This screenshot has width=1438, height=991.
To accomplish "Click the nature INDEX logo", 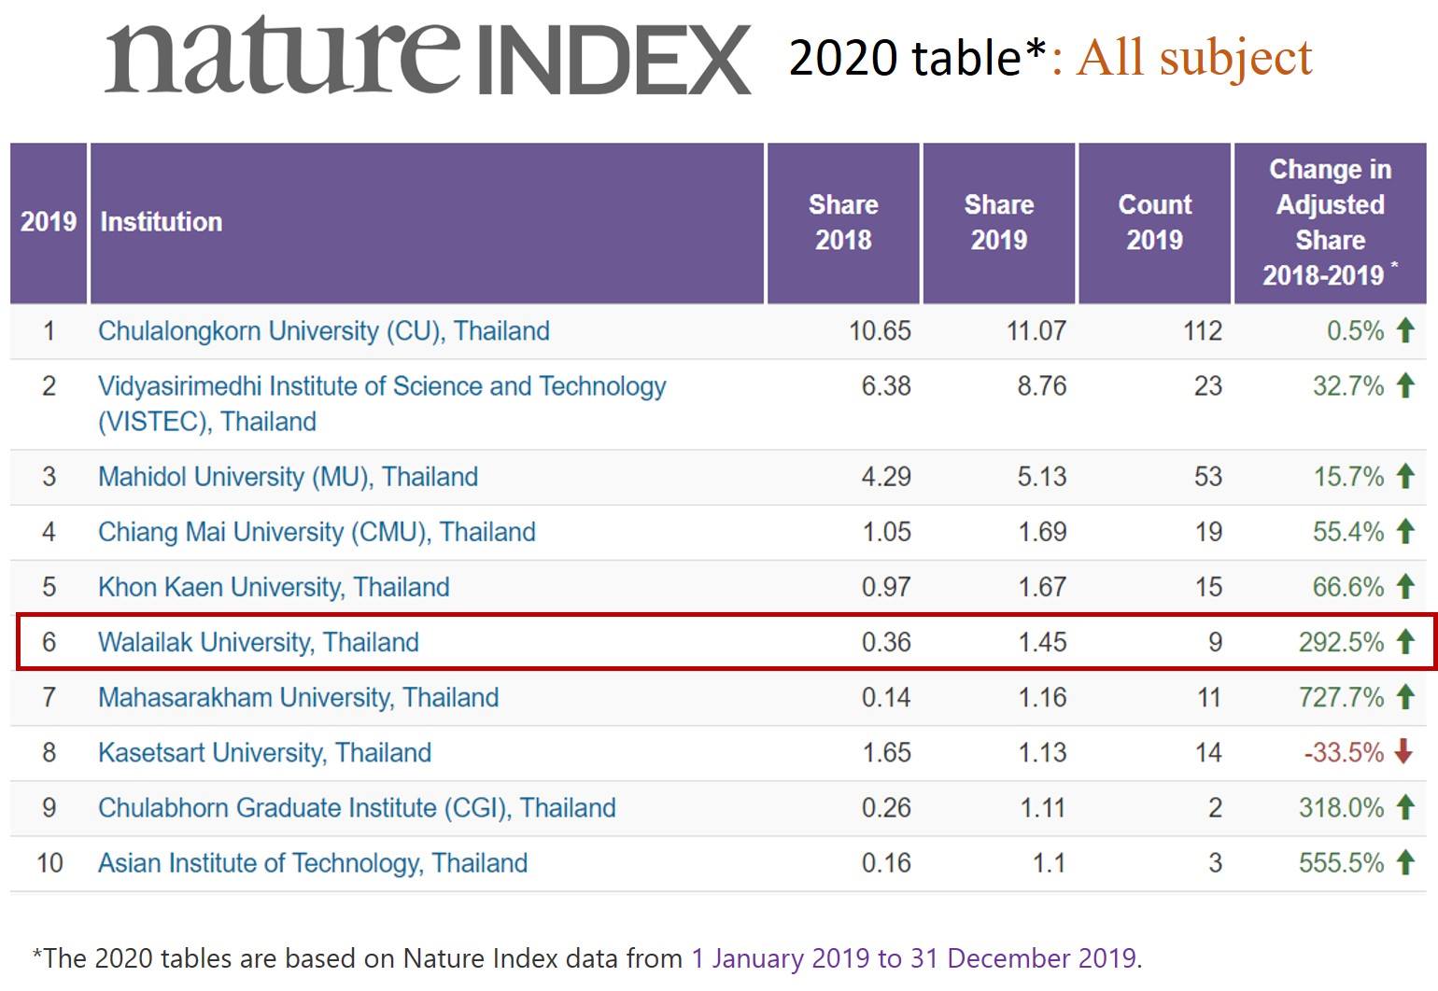I will tap(428, 58).
